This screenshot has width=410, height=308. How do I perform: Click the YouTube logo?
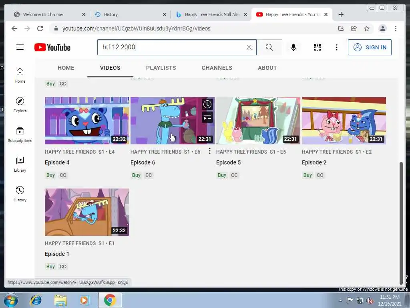point(52,47)
